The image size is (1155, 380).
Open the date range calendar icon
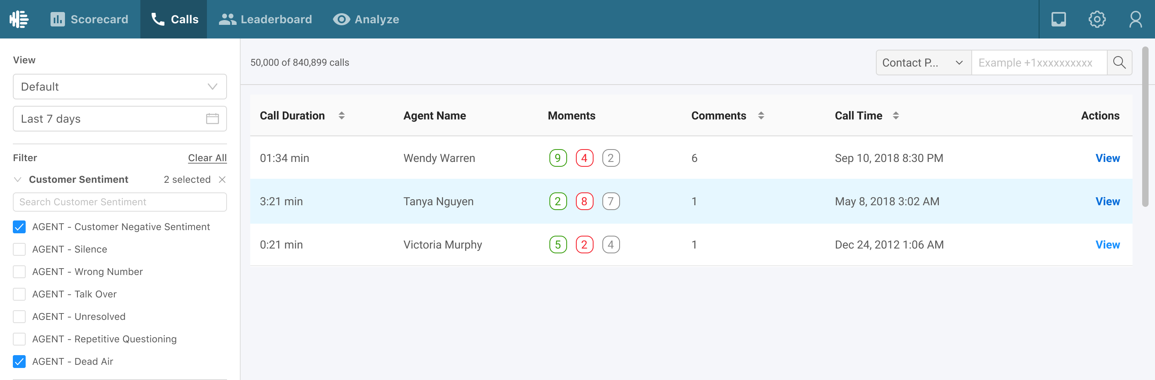click(x=212, y=119)
